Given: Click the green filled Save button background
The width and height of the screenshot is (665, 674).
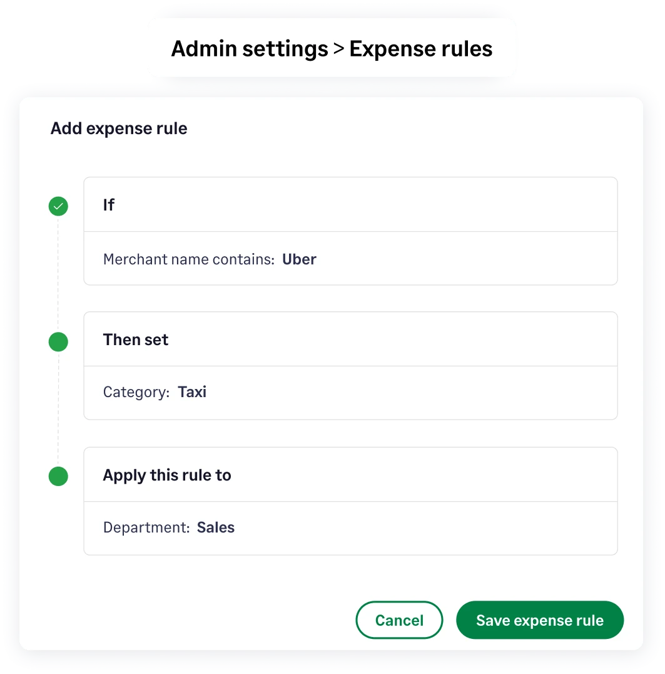Looking at the screenshot, I should click(x=539, y=620).
